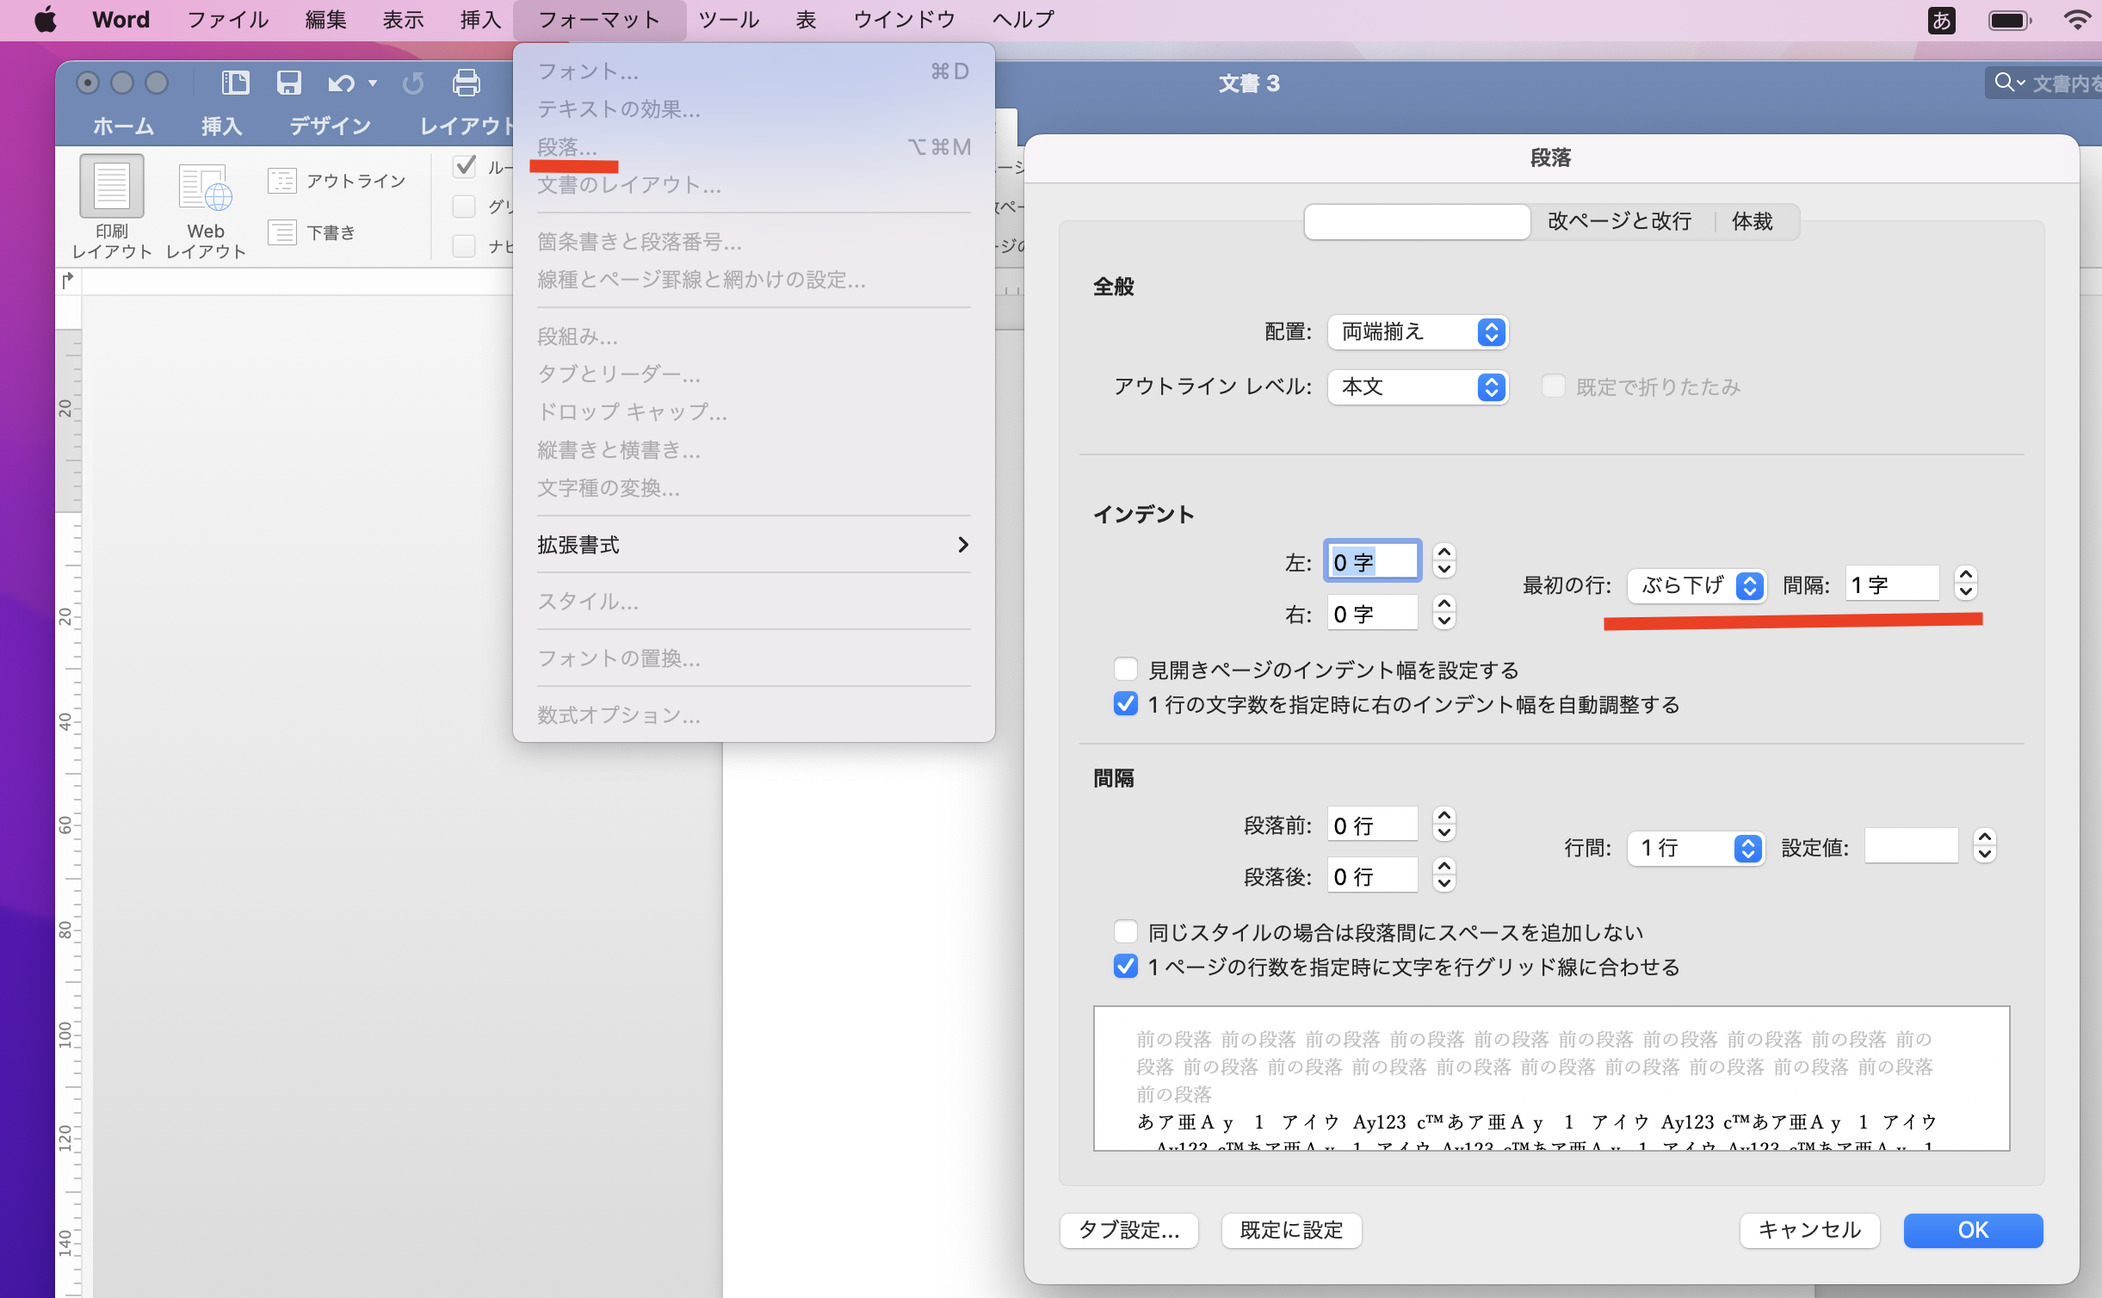Click the Undo arrow icon
The width and height of the screenshot is (2102, 1298).
coord(341,83)
